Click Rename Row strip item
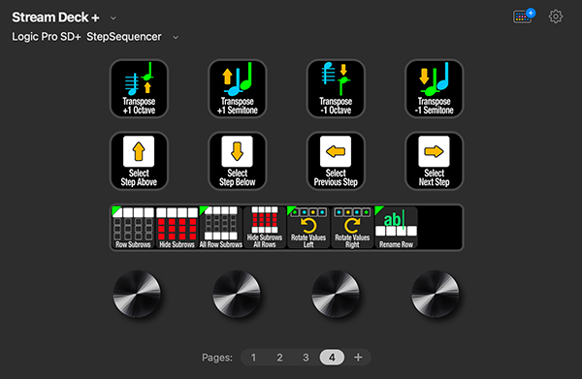This screenshot has width=582, height=379. (x=396, y=228)
